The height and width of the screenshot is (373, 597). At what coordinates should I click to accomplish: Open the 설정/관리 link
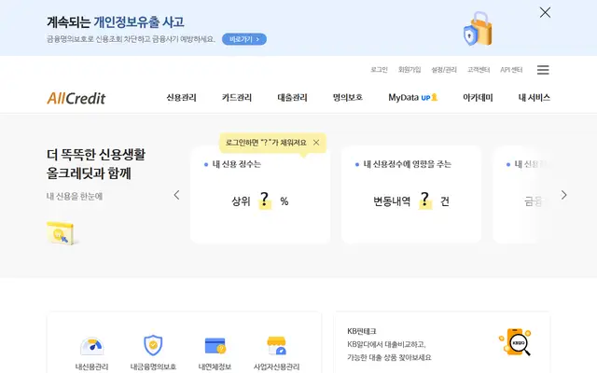click(x=444, y=70)
